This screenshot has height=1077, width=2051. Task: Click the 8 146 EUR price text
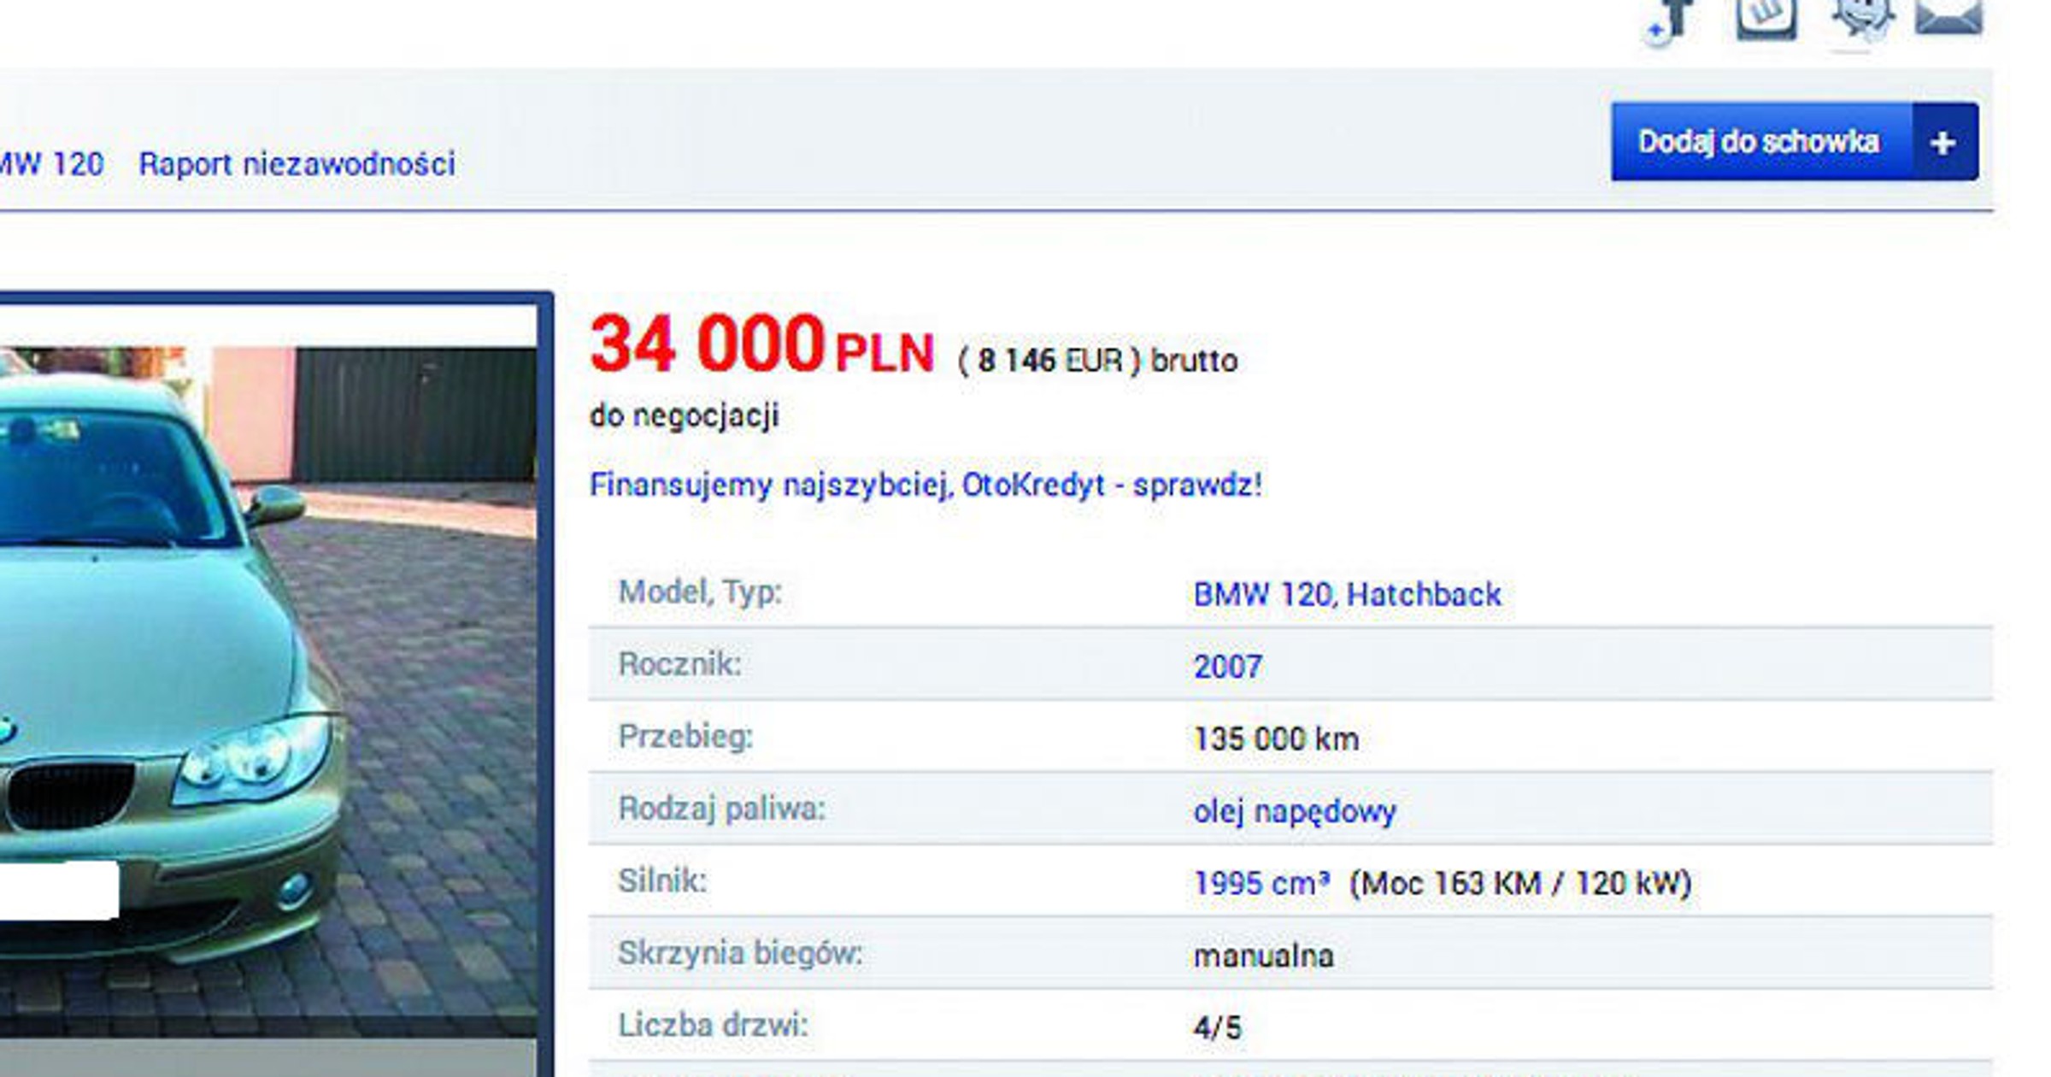(1049, 361)
